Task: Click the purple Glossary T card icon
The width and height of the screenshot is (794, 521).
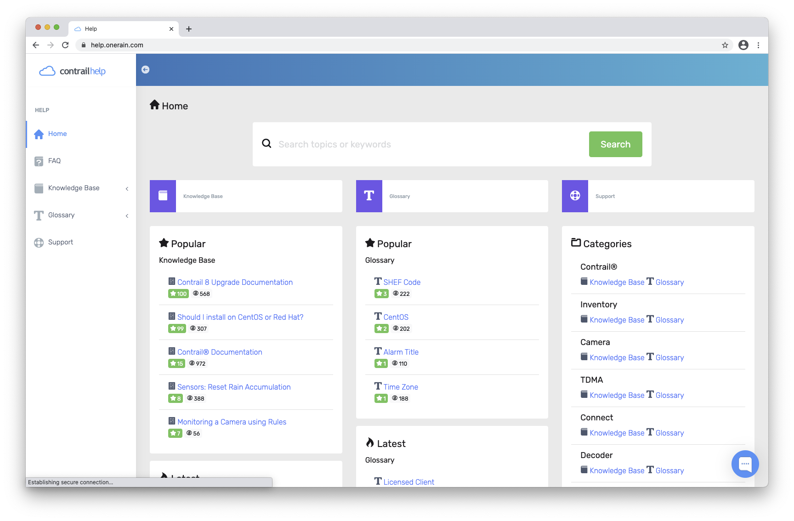Action: pos(369,196)
